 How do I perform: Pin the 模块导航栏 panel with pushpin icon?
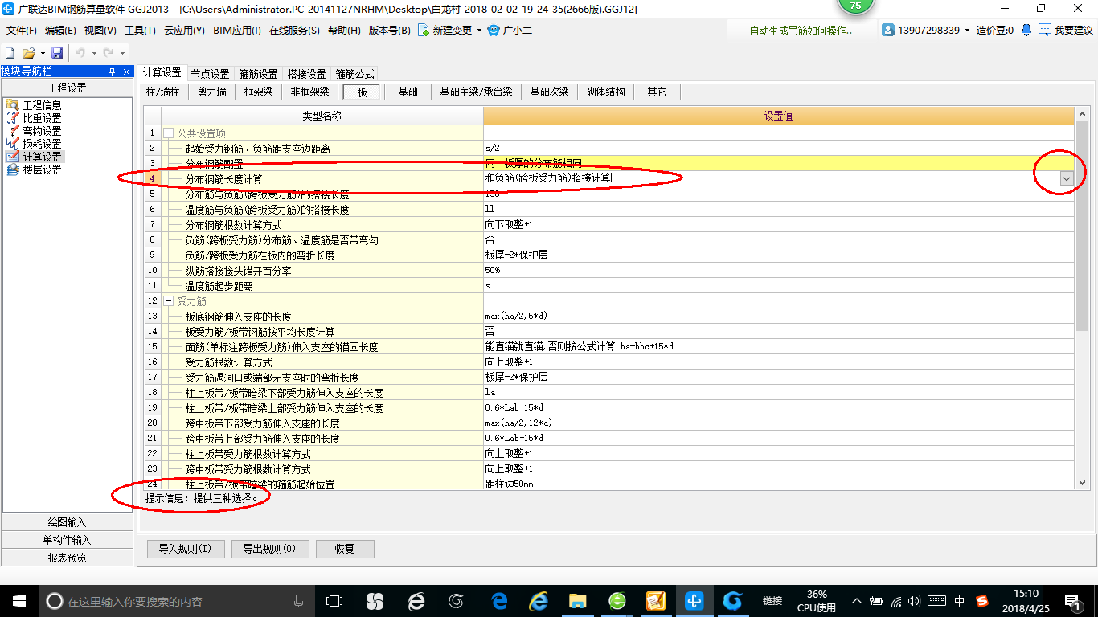[112, 72]
